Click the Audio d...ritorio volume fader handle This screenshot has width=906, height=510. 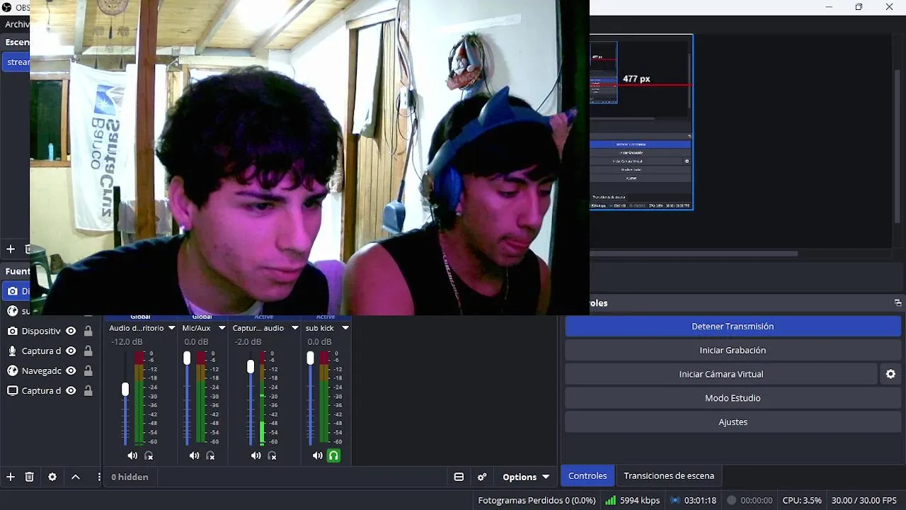click(x=125, y=389)
